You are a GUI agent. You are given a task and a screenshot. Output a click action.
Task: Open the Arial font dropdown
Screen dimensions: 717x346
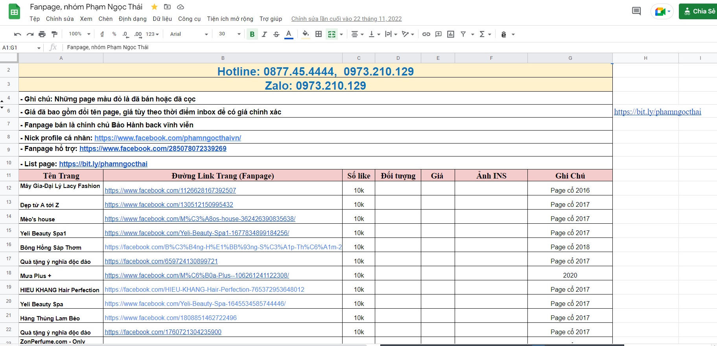coord(189,34)
